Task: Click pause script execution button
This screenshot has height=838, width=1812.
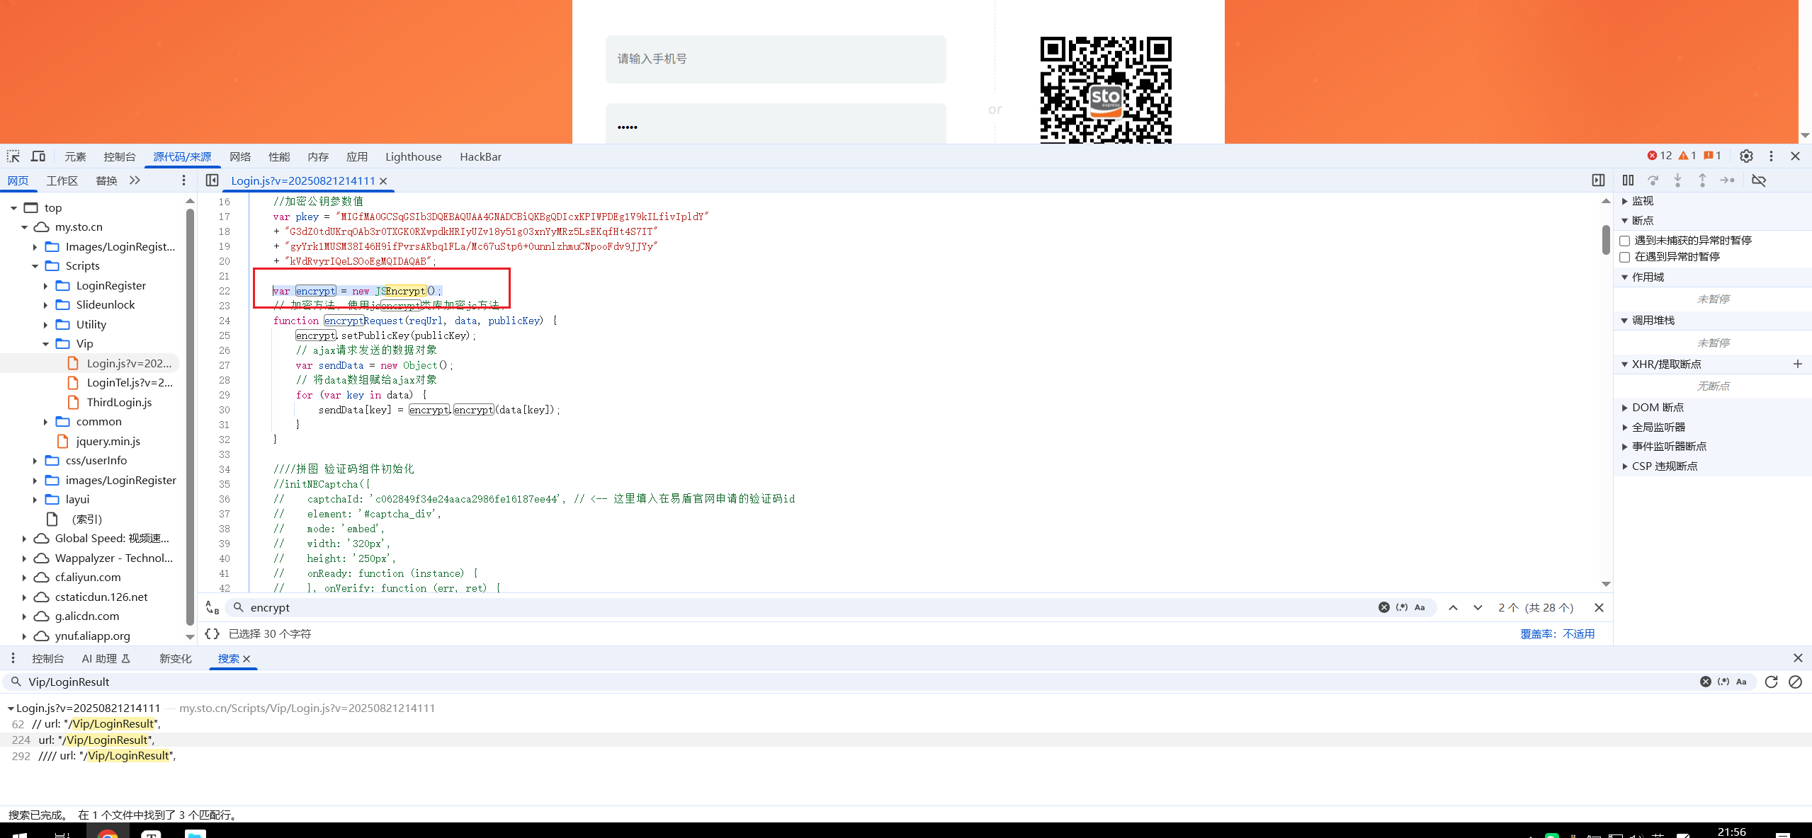Action: [x=1628, y=180]
